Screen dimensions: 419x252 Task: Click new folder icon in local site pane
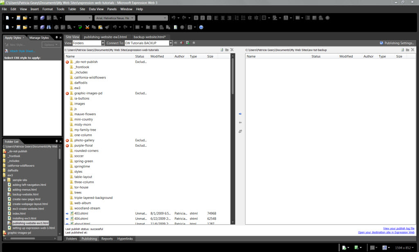[227, 50]
